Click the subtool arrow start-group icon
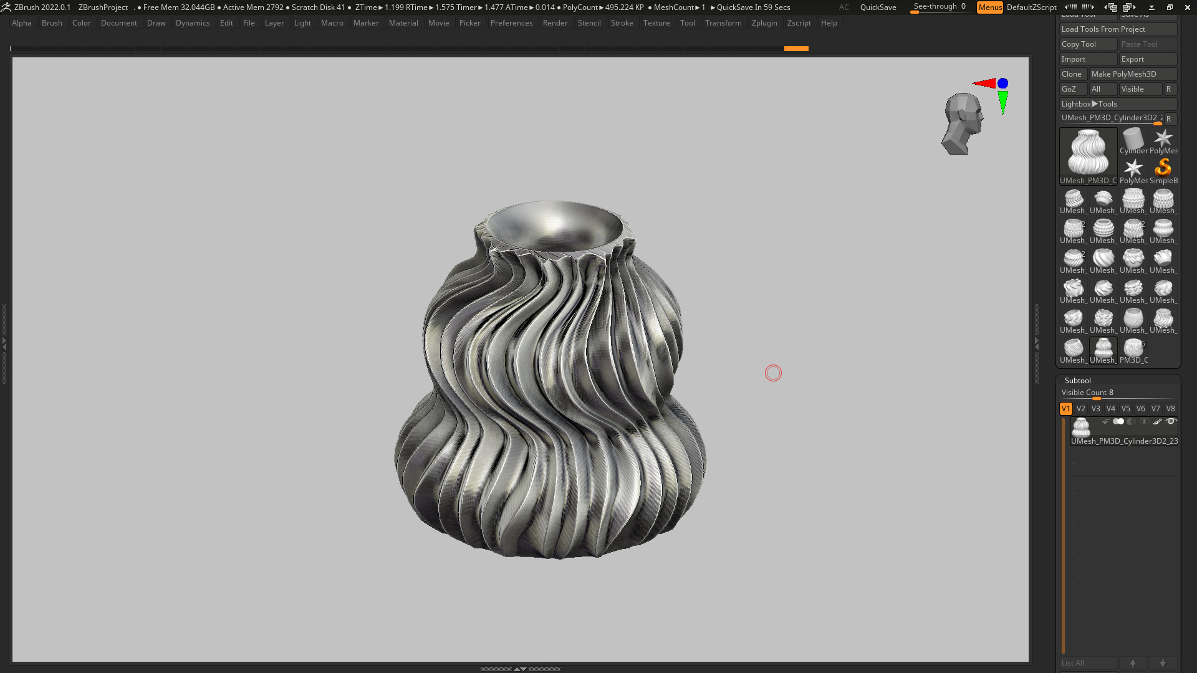The height and width of the screenshot is (673, 1197). coord(1105,422)
